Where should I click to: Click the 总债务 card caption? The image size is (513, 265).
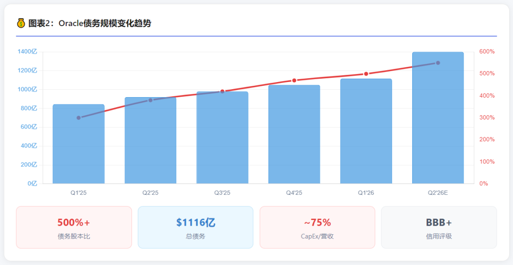(196, 236)
